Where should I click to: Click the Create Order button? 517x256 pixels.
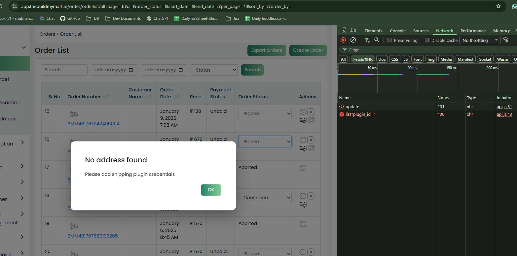point(308,50)
